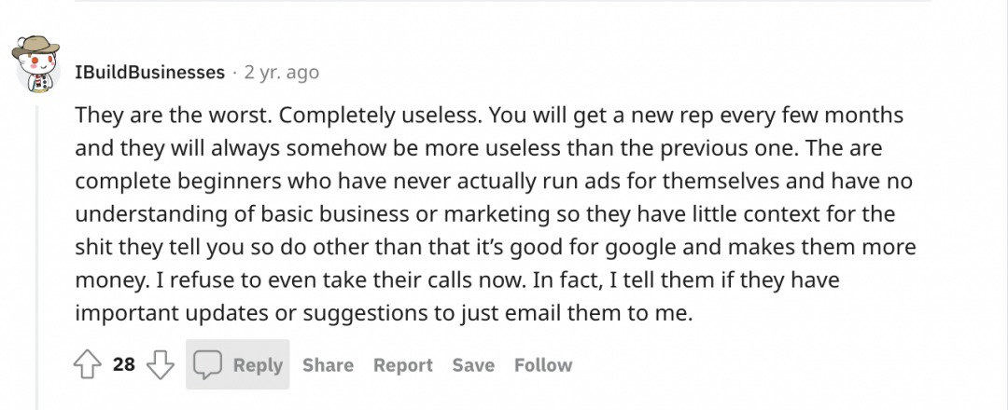Click the sentence "They are the worst."

click(174, 116)
